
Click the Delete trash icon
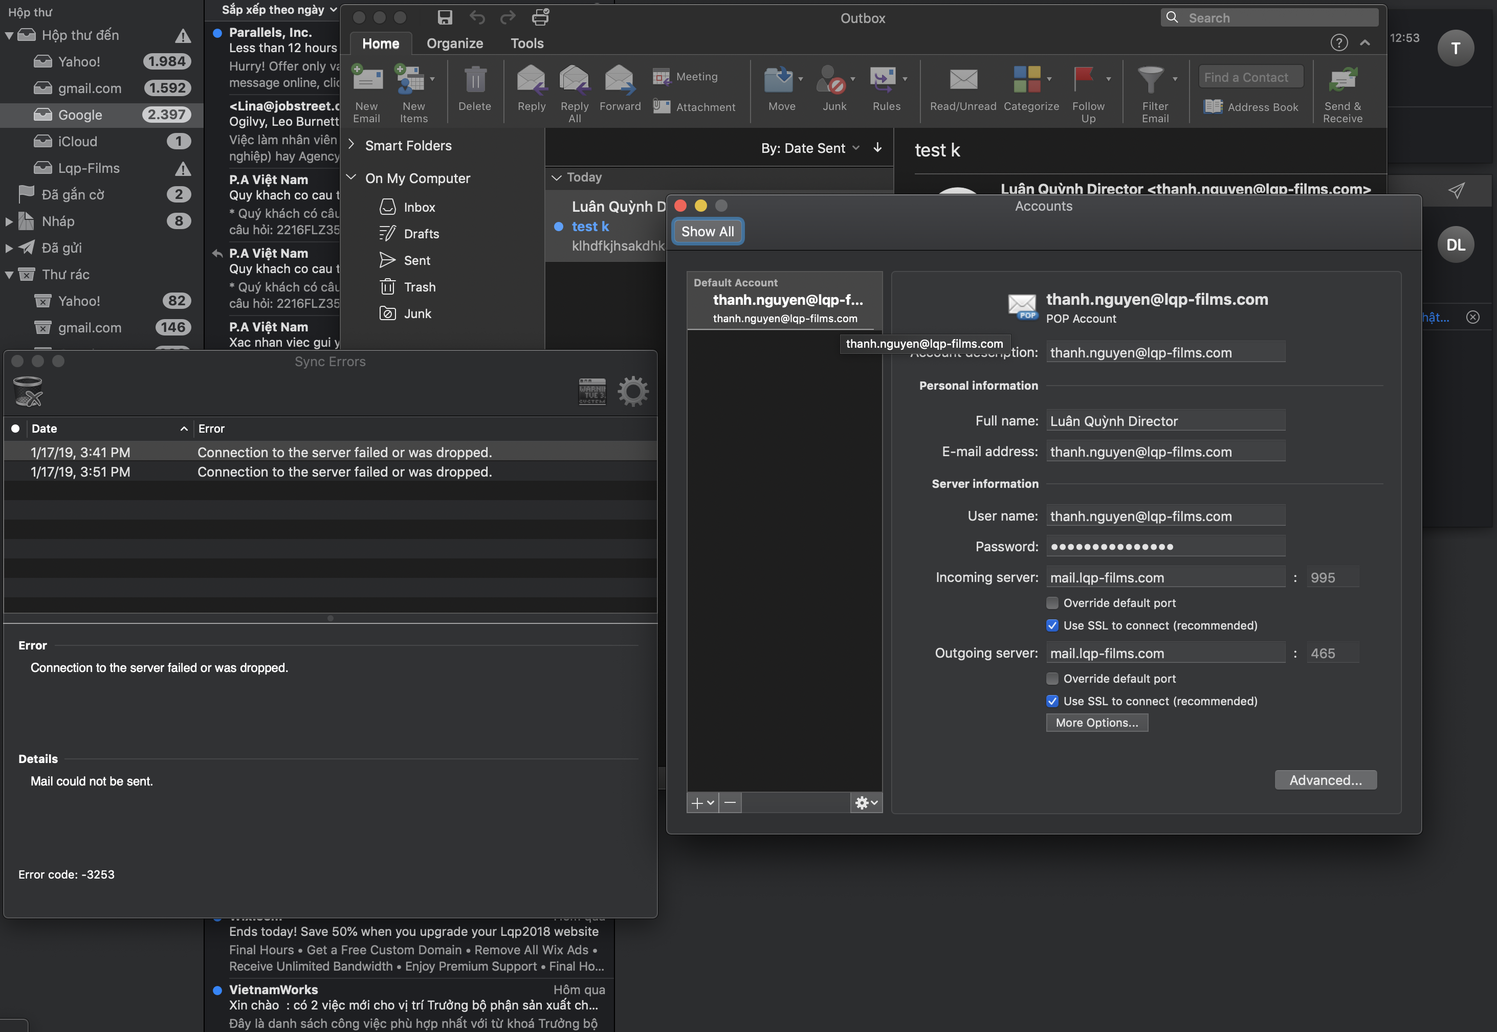(x=475, y=80)
